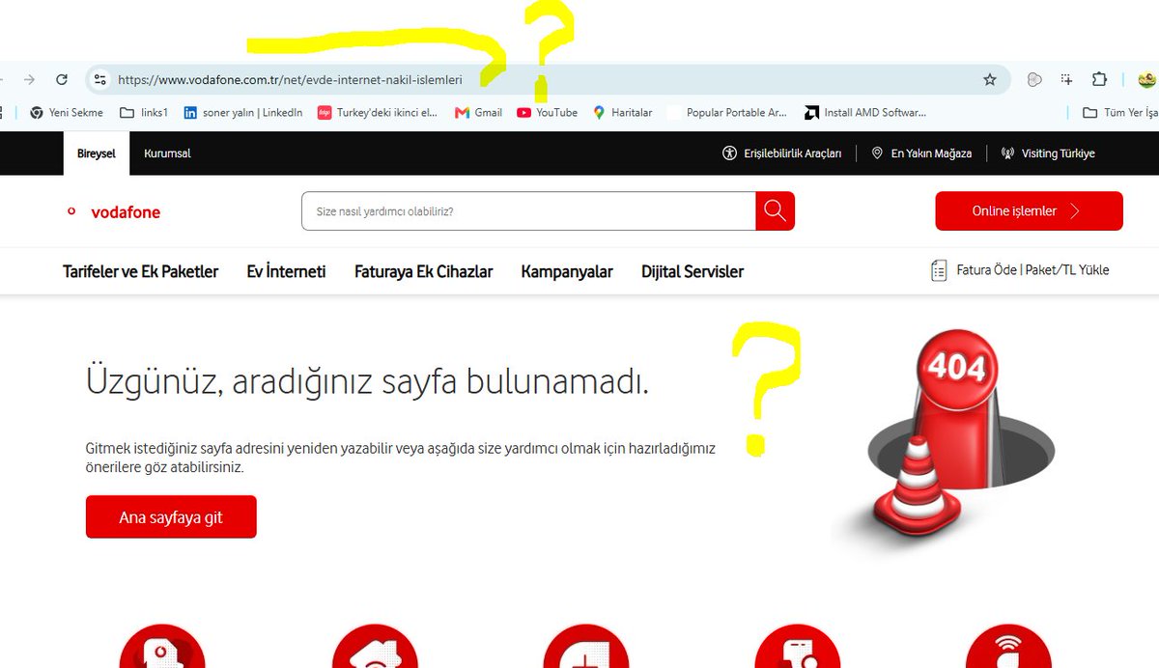This screenshot has width=1159, height=668.
Task: Open En Yakın Mağaza store locator
Action: [x=921, y=153]
